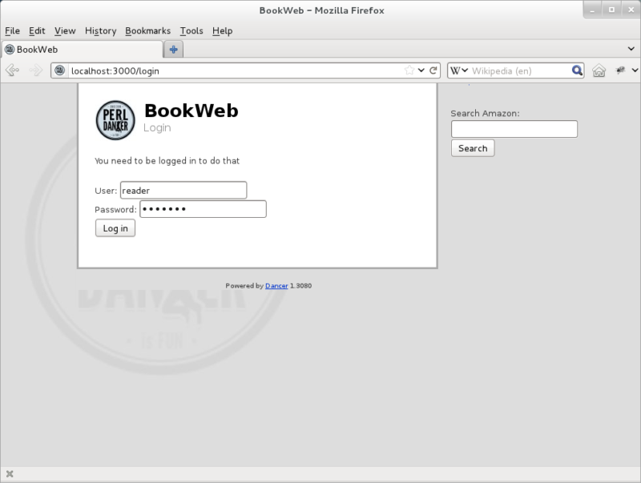Reload the current page
641x483 pixels.
click(x=431, y=70)
